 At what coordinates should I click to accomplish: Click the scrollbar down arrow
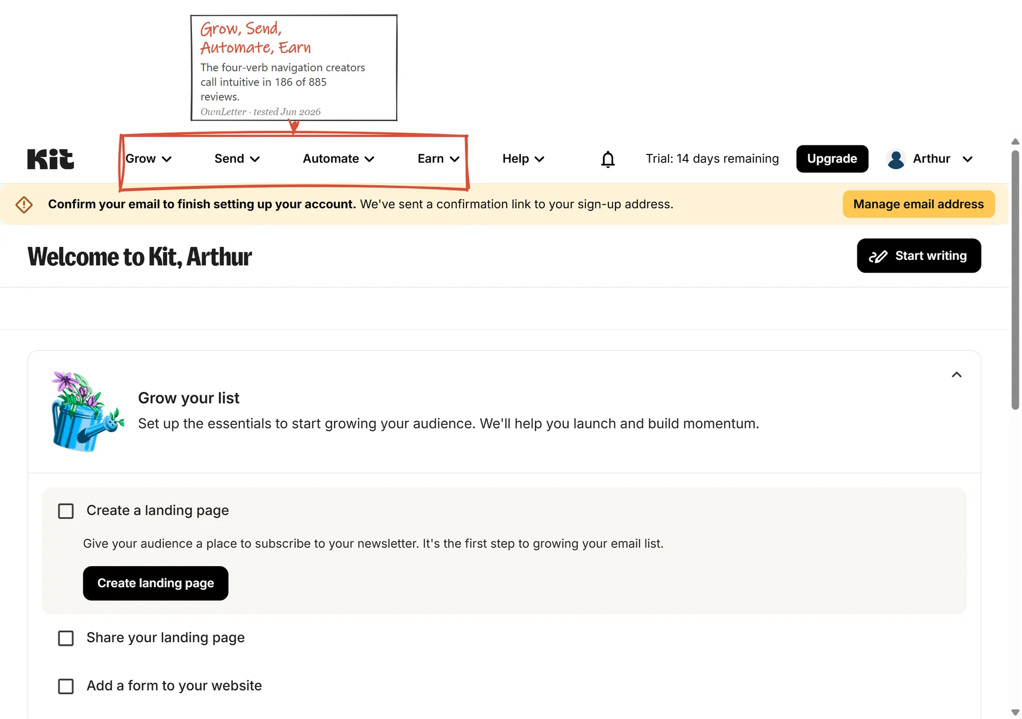click(x=1015, y=713)
